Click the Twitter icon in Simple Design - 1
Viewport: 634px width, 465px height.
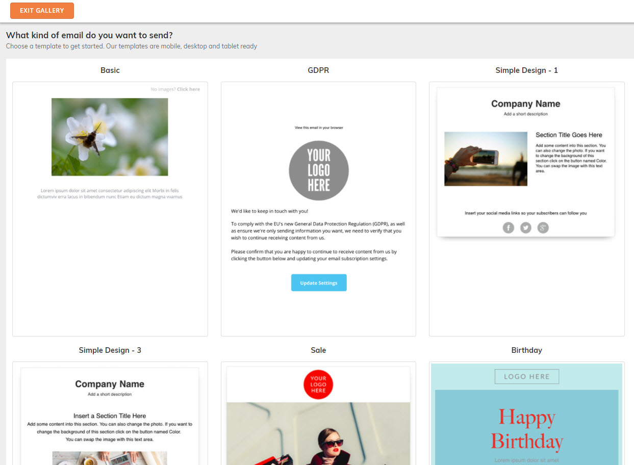526,227
